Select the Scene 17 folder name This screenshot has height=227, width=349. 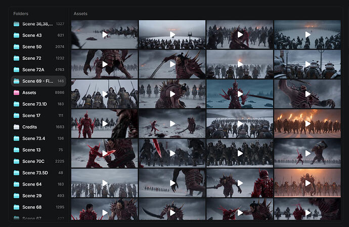[31, 115]
